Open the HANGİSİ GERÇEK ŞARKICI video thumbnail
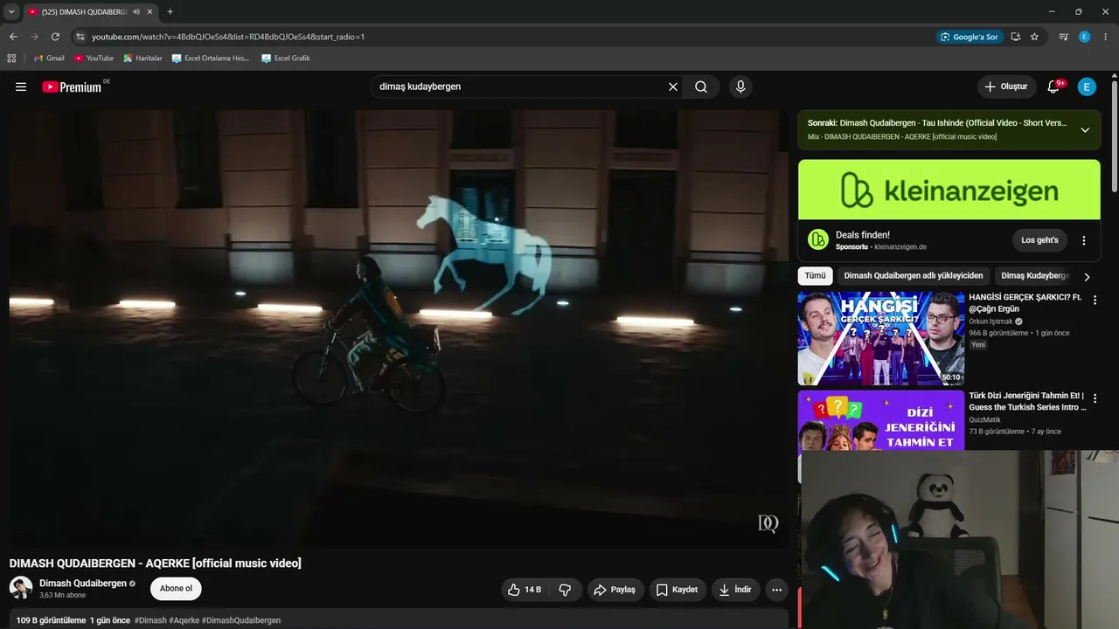 pos(881,338)
